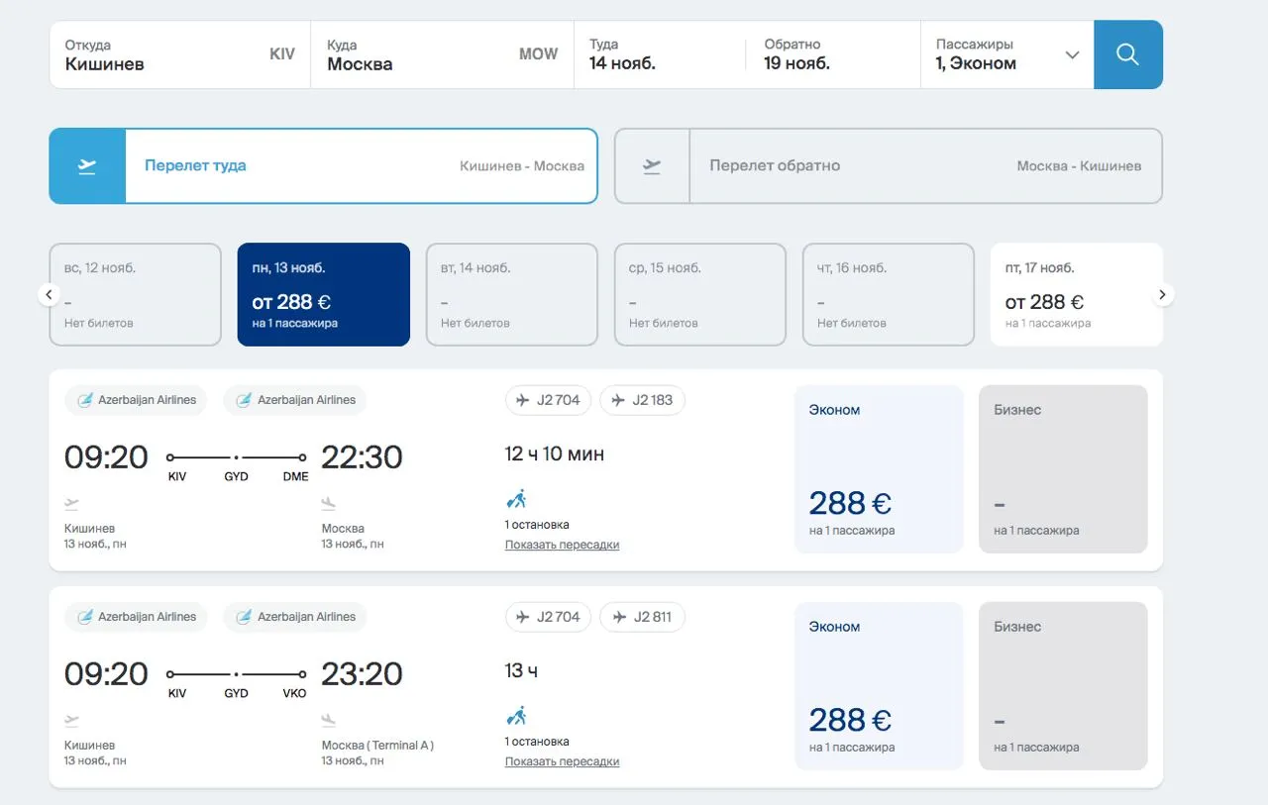Choose Эконом 288 € for 22:30 arrival flight
This screenshot has width=1268, height=805.
[879, 469]
